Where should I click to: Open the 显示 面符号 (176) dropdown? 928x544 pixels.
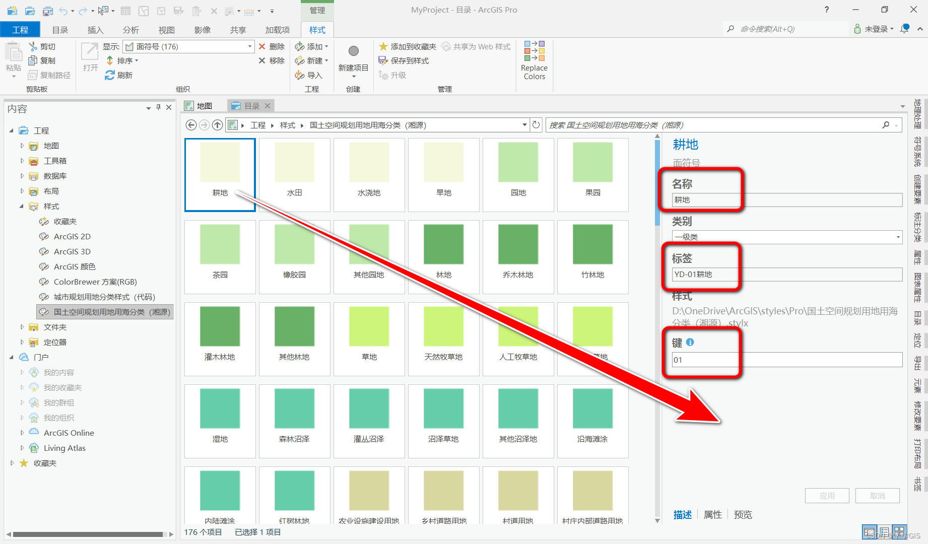(250, 46)
